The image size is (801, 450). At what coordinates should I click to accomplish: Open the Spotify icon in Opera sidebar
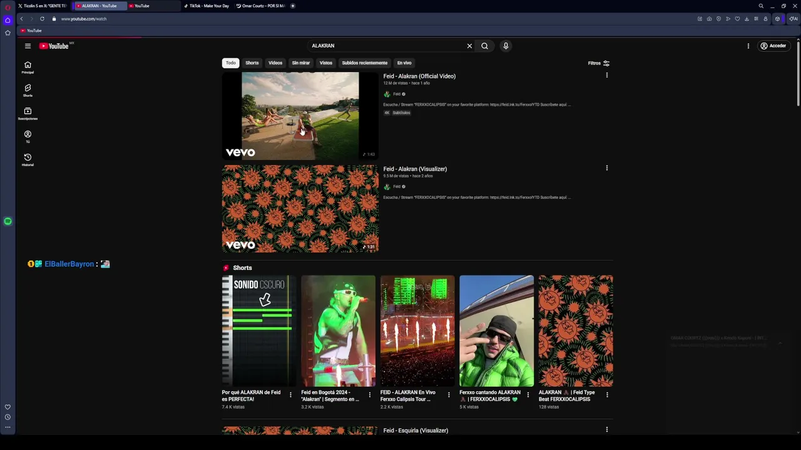tap(8, 221)
